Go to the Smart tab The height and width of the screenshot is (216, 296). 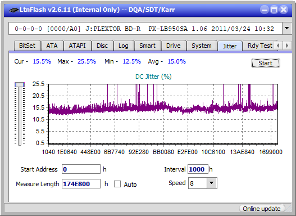click(x=147, y=46)
